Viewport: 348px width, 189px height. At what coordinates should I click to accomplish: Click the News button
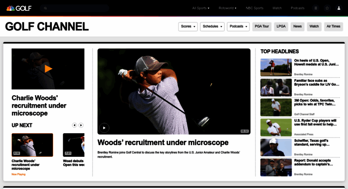coord(297,26)
